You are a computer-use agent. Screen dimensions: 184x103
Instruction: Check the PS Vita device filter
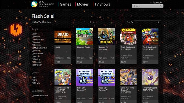coord(33,83)
